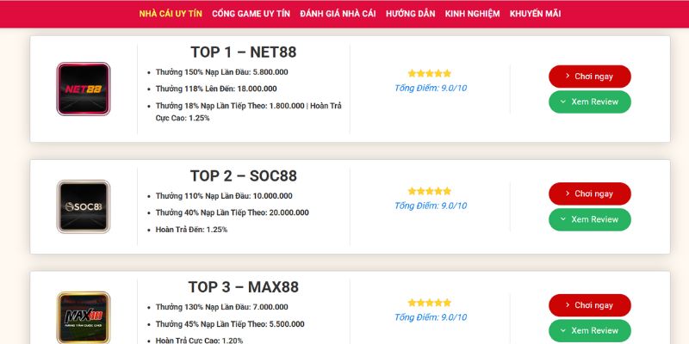Screen dimensions: 689x344
Task: Click the NET88 logo icon
Action: tap(84, 89)
